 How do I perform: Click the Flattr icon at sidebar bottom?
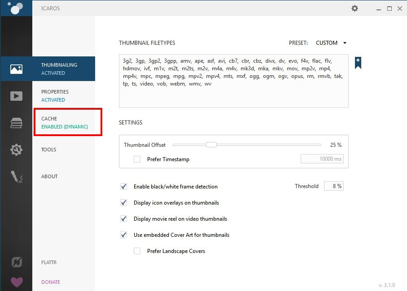tap(16, 262)
